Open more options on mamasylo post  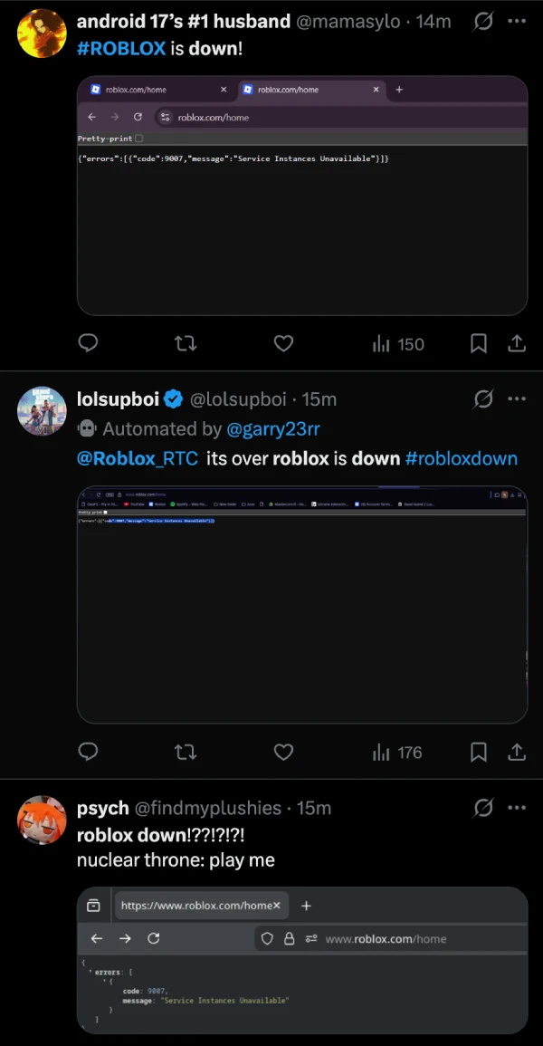coord(517,21)
